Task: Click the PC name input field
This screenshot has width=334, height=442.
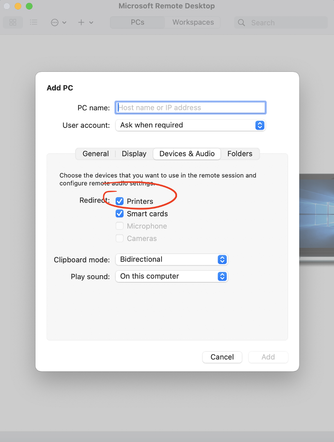Action: click(190, 108)
